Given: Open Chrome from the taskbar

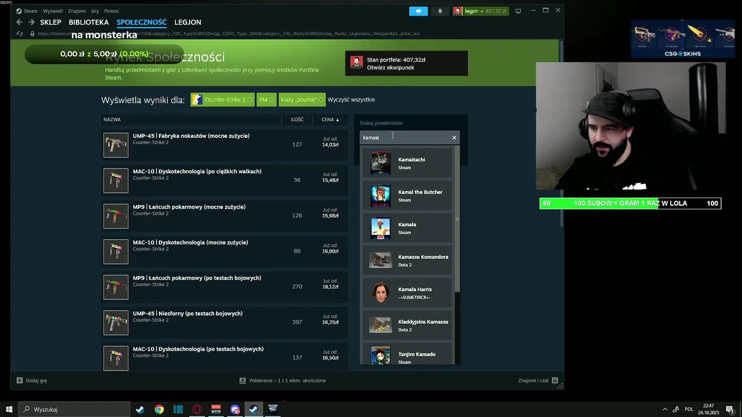Looking at the screenshot, I should [159, 409].
